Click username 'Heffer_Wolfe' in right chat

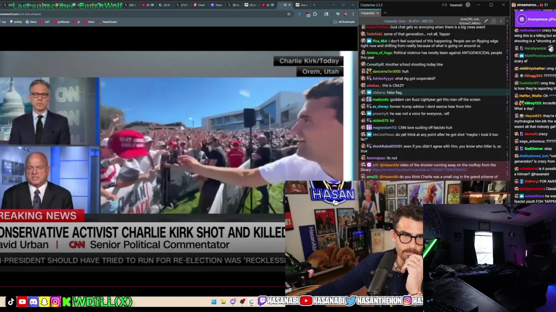tap(531, 96)
